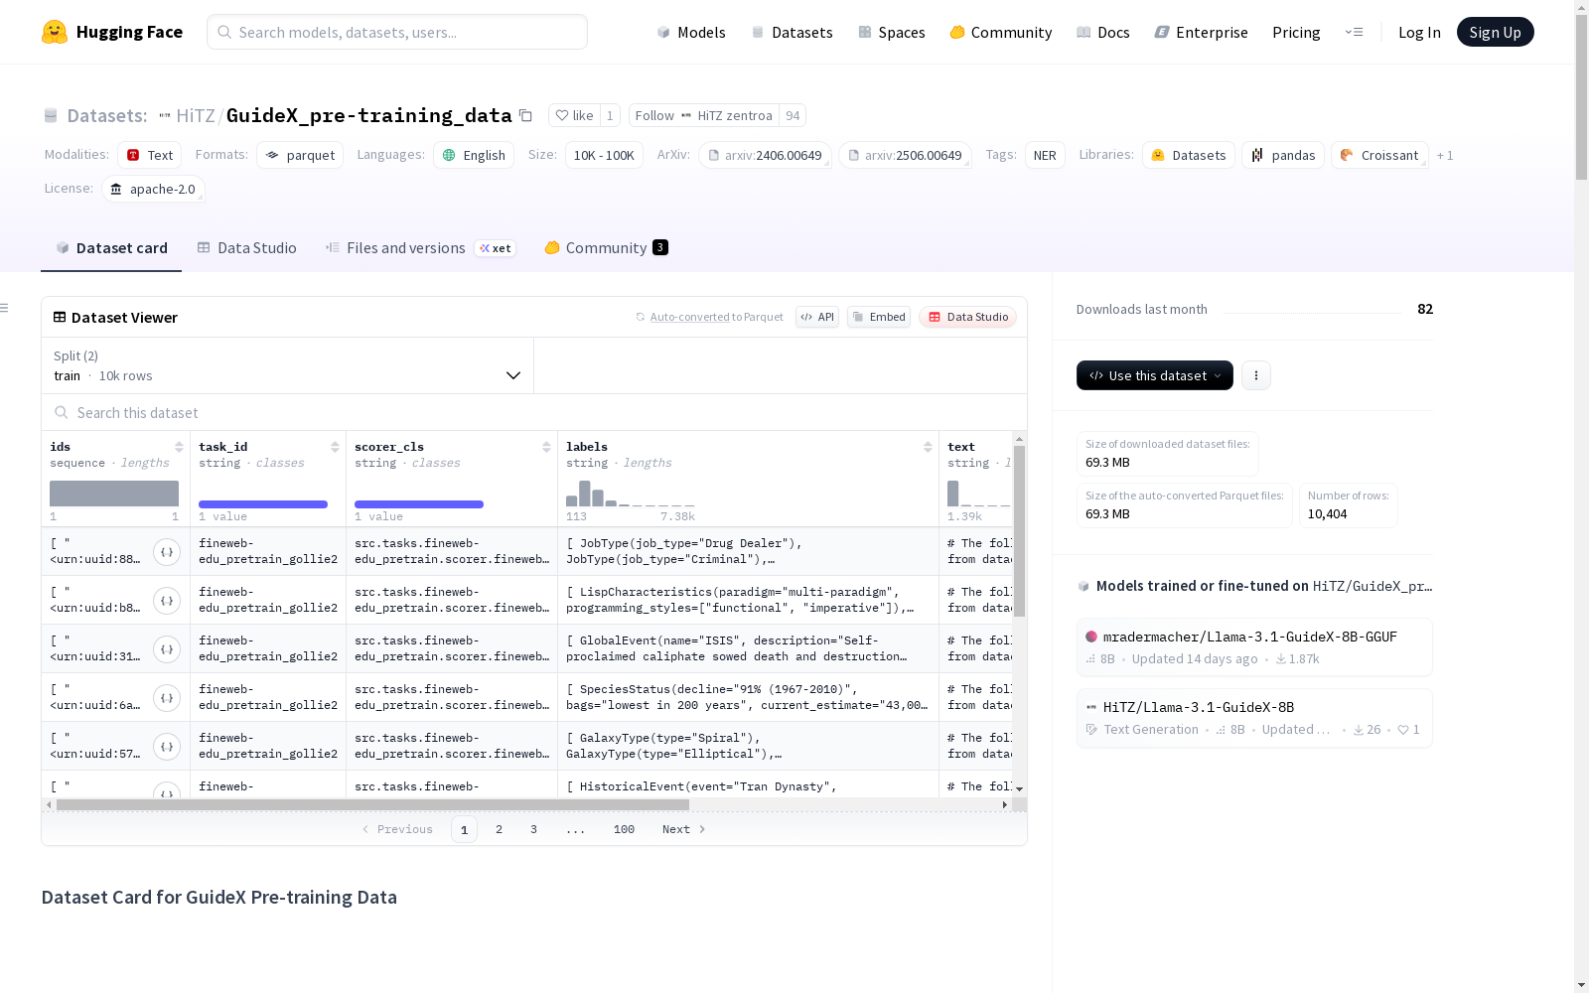
Task: Go to page 3 of results
Action: tap(533, 829)
